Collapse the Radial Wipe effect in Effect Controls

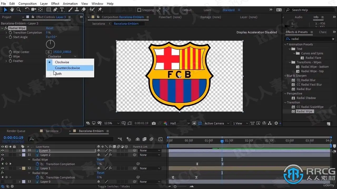point(2,28)
